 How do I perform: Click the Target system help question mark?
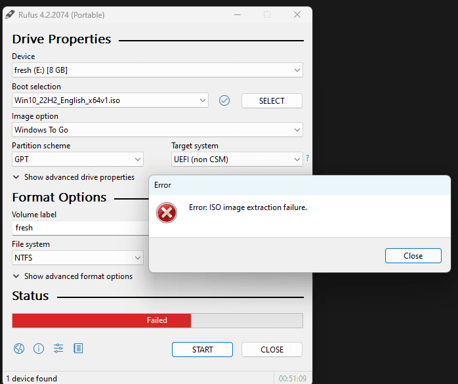point(308,158)
